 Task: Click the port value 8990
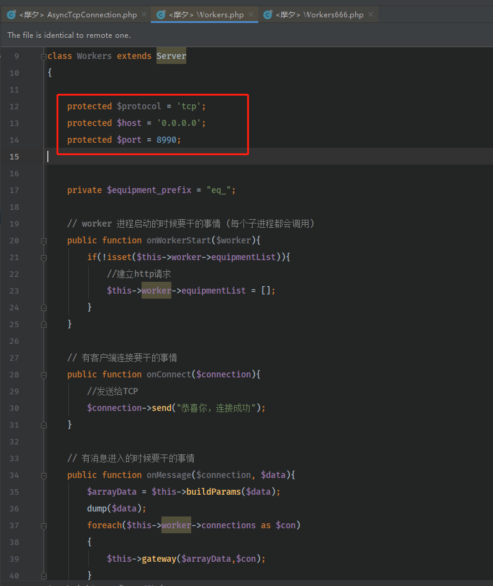pyautogui.click(x=166, y=140)
